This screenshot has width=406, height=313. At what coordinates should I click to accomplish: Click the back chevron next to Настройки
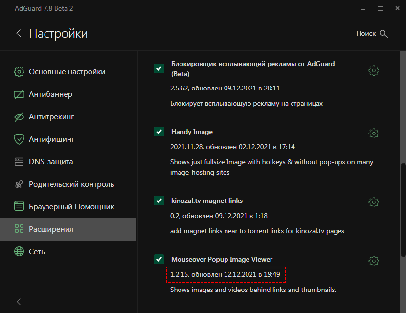[18, 33]
